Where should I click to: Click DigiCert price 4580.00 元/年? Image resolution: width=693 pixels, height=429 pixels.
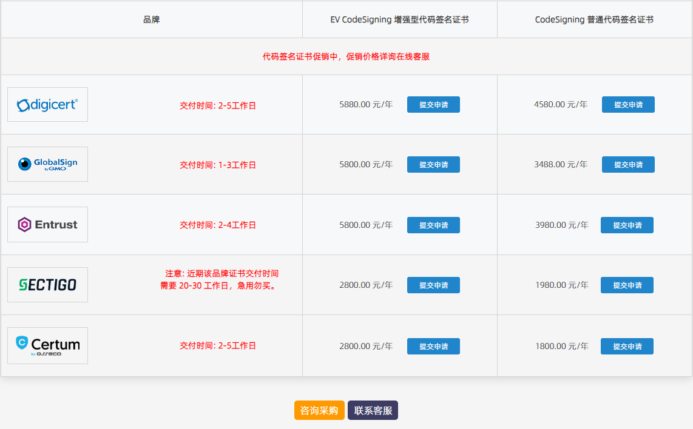click(561, 105)
